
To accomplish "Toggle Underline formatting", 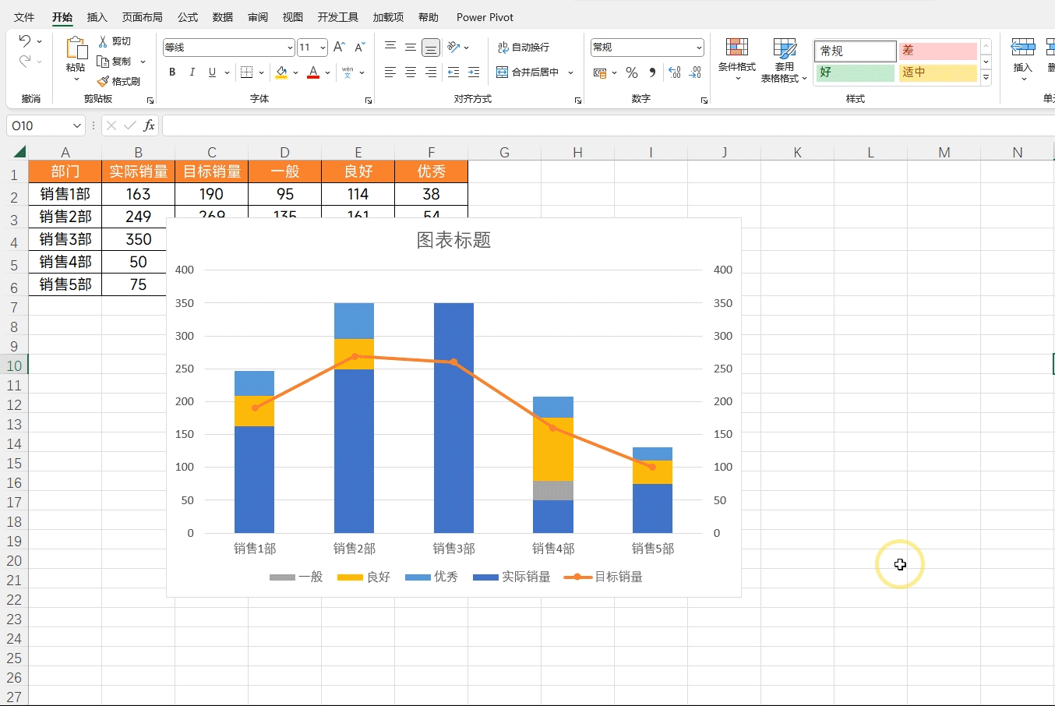I will (x=212, y=72).
